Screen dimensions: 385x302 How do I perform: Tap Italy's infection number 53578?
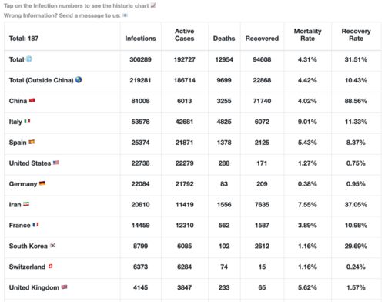pyautogui.click(x=140, y=122)
